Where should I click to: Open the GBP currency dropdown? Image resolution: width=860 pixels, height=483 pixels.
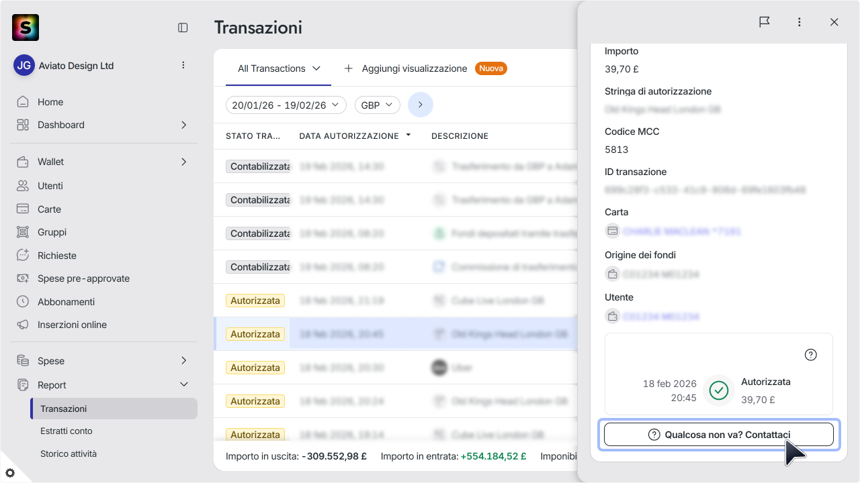[378, 105]
